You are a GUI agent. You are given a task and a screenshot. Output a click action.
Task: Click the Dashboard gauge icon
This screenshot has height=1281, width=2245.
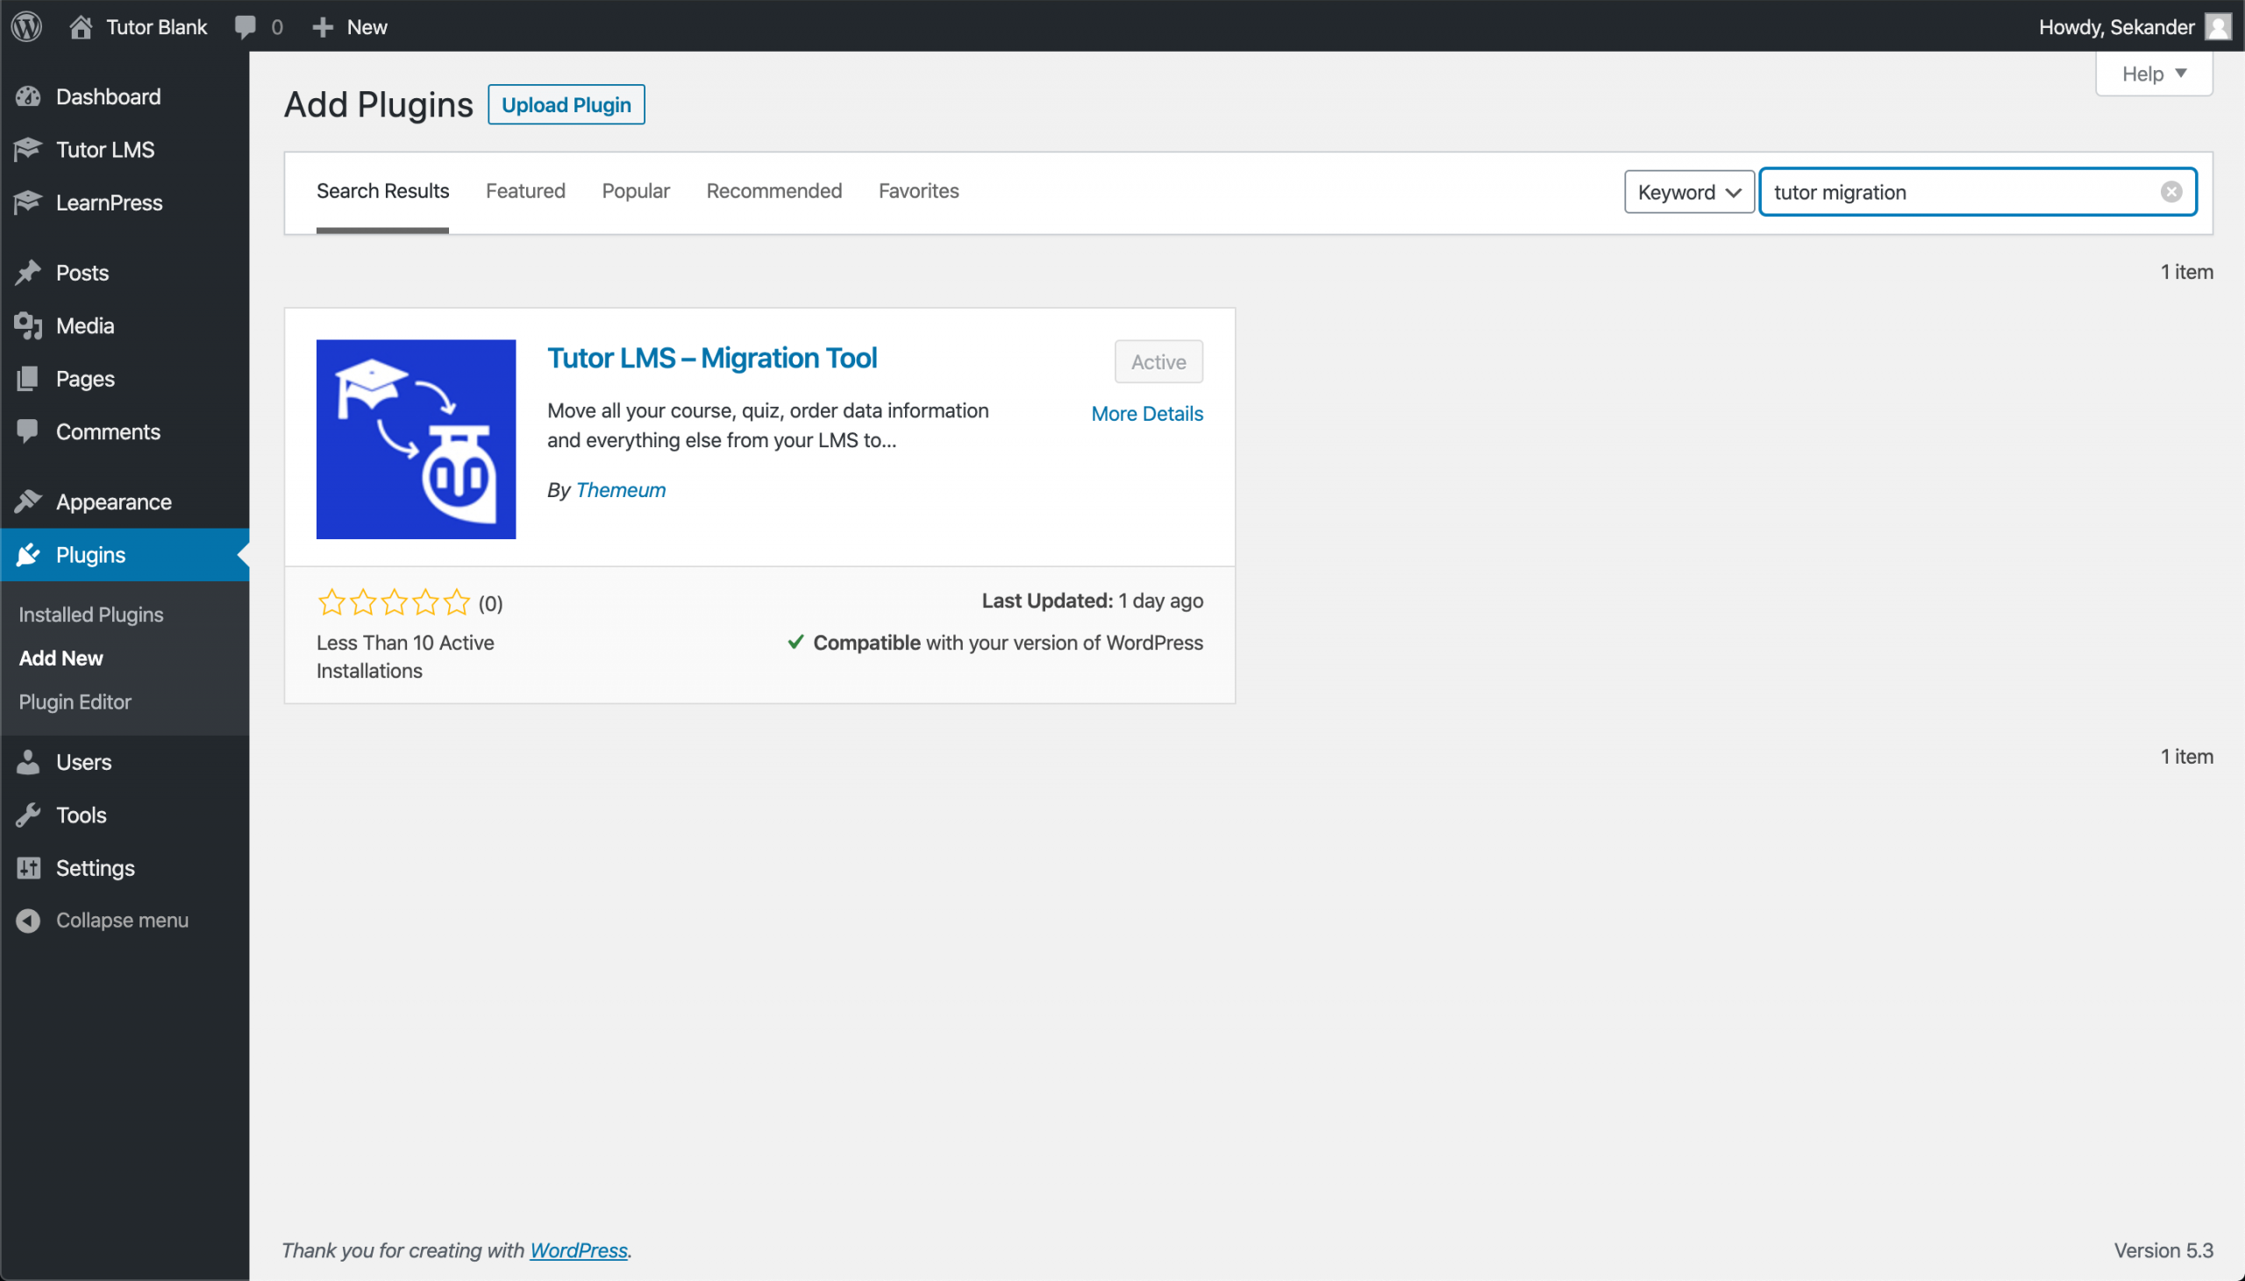(28, 96)
